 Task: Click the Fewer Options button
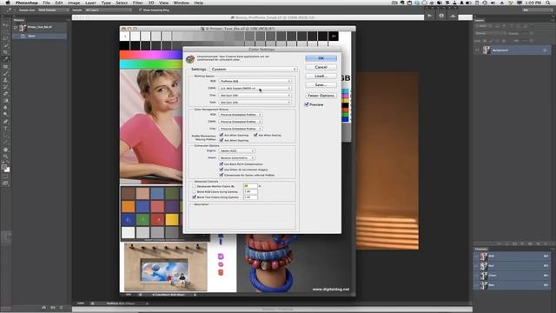(321, 96)
